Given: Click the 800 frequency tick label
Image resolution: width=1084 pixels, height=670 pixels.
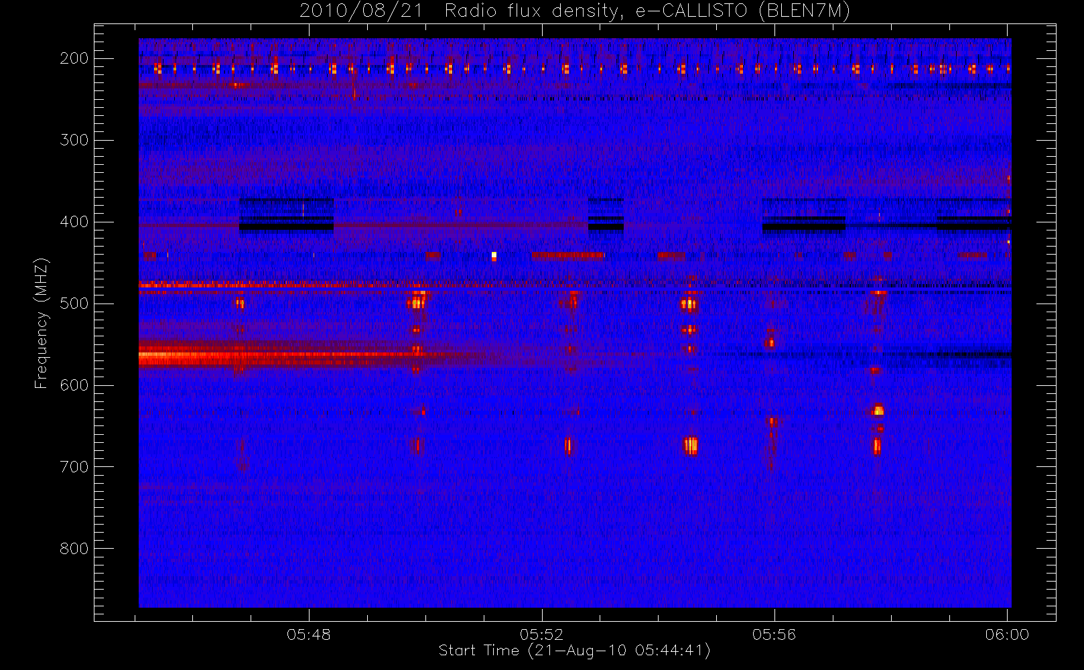Looking at the screenshot, I should click(74, 549).
